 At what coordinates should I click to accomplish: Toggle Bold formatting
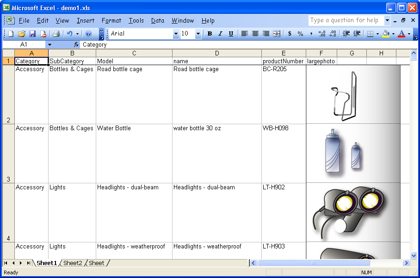[210, 34]
